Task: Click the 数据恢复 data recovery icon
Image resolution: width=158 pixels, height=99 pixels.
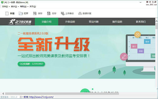Action: click(80, 13)
